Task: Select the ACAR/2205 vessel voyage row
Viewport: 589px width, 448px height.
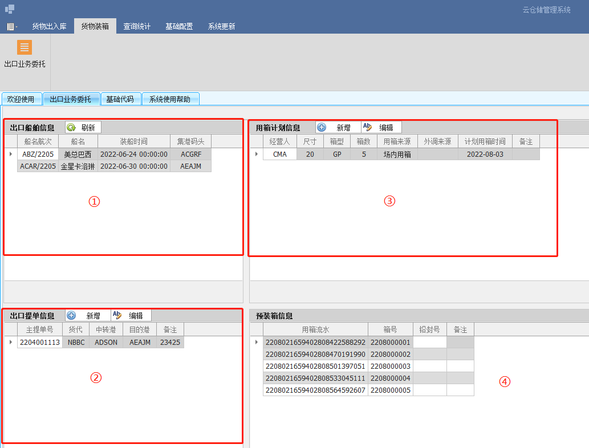Action: [38, 166]
